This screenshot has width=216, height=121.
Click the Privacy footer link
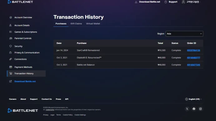[46, 115]
